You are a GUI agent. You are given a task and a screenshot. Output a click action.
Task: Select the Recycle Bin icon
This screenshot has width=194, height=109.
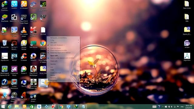(x=5, y=44)
